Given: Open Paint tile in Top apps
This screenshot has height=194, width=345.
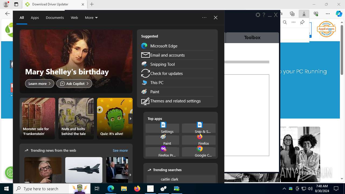Looking at the screenshot, I should [x=162, y=140].
